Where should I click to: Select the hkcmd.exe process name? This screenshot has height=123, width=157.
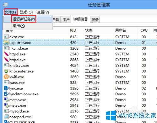pos(19,48)
